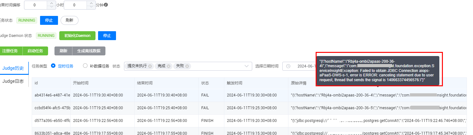
Task: Click the green 初始化Daemon button
Action: pos(77,35)
